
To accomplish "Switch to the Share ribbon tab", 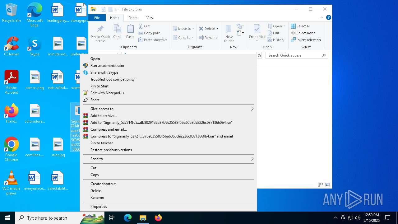I will pyautogui.click(x=133, y=18).
